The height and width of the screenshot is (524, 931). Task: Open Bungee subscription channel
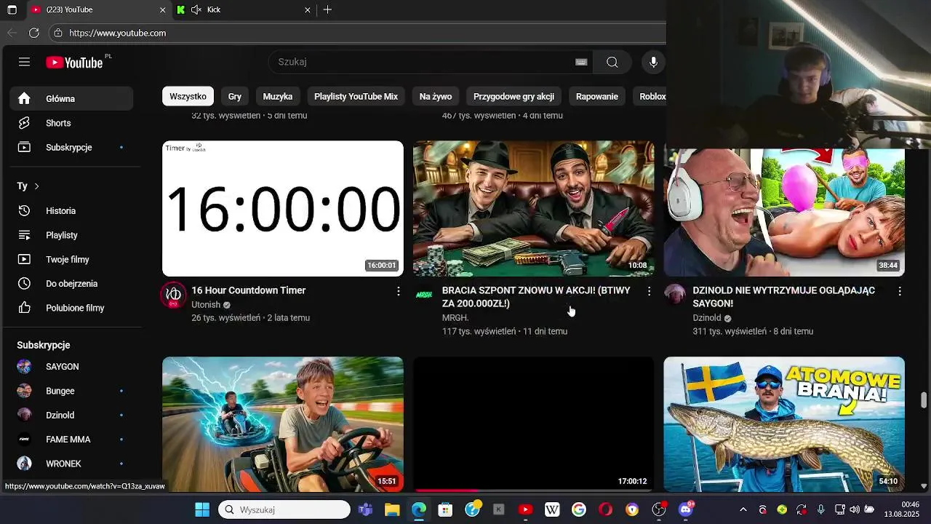coord(71,391)
